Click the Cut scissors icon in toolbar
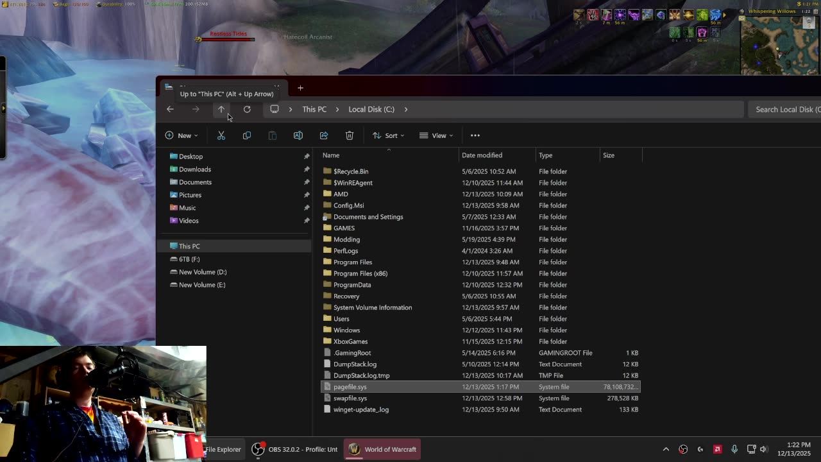The width and height of the screenshot is (821, 462). tap(221, 135)
